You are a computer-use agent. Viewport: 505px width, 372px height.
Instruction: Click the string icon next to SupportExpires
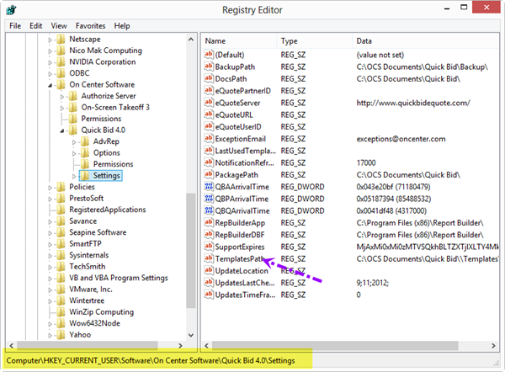click(x=209, y=247)
